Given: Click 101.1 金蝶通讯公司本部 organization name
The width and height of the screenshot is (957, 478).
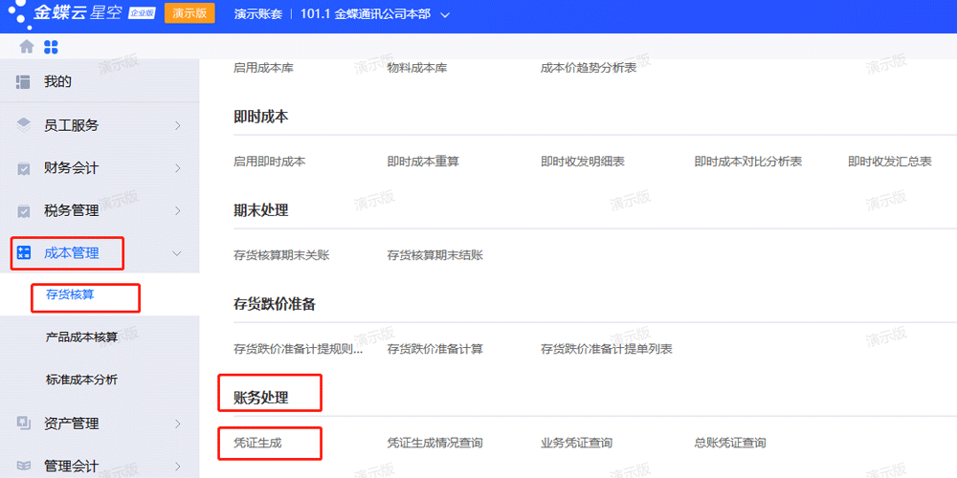Looking at the screenshot, I should coord(366,14).
